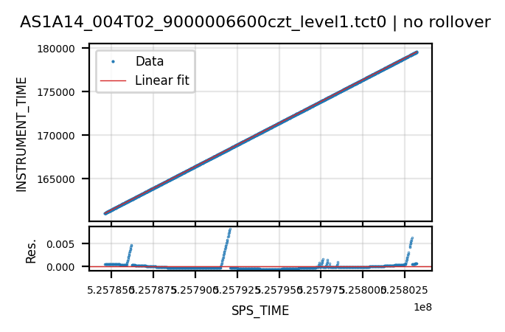
Task: Click the Res. axis label
Action: [31, 252]
